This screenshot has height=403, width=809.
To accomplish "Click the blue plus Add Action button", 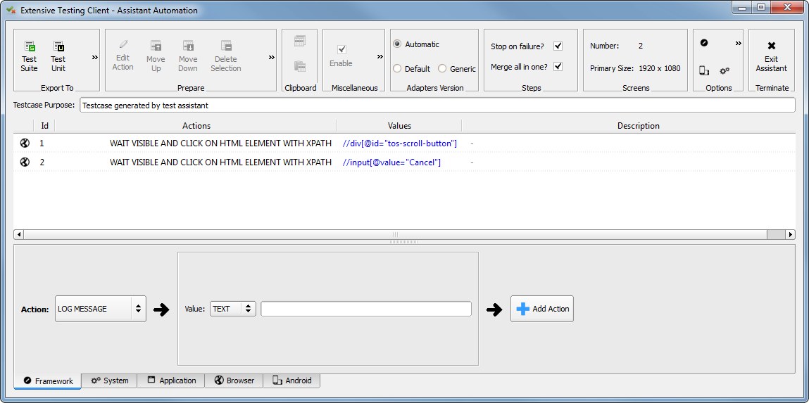I will (x=541, y=309).
